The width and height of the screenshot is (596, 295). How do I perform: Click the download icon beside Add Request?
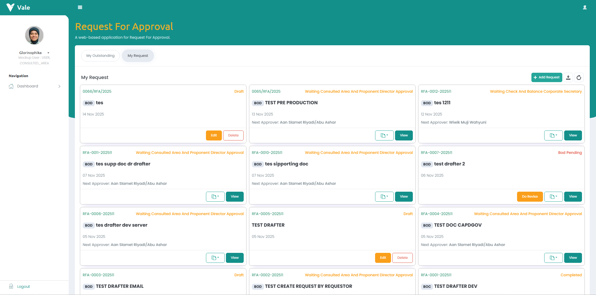(568, 77)
